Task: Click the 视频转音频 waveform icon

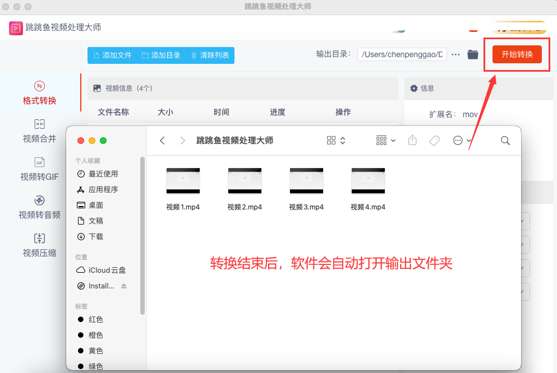Action: click(39, 201)
